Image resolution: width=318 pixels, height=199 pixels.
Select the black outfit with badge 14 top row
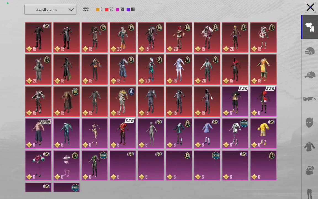pos(151,37)
